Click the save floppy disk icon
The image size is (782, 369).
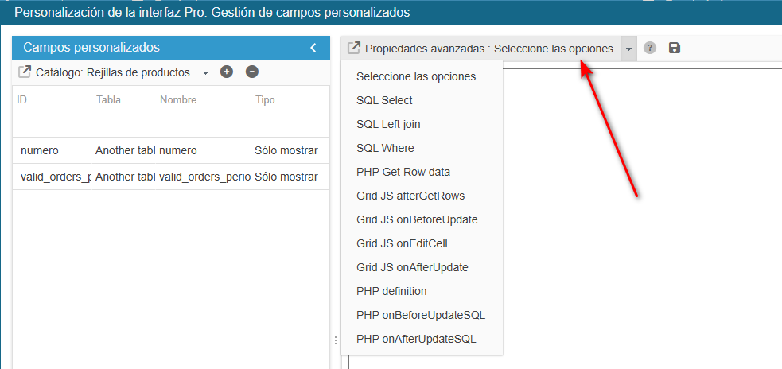[675, 49]
